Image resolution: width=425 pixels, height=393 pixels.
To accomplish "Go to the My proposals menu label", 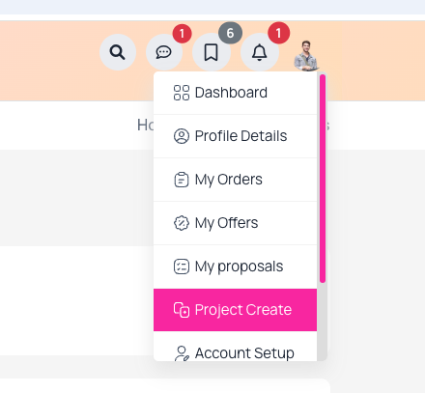I will pyautogui.click(x=239, y=267).
